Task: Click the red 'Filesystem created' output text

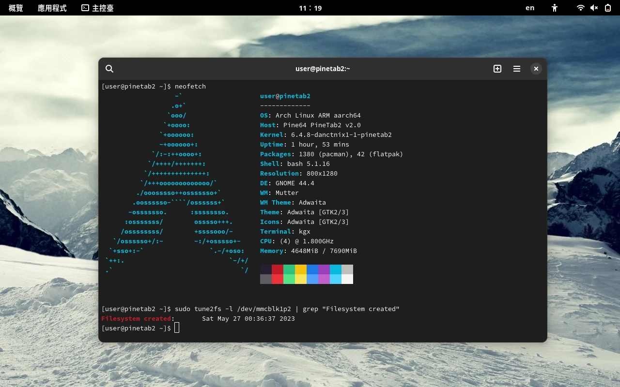Action: point(136,318)
